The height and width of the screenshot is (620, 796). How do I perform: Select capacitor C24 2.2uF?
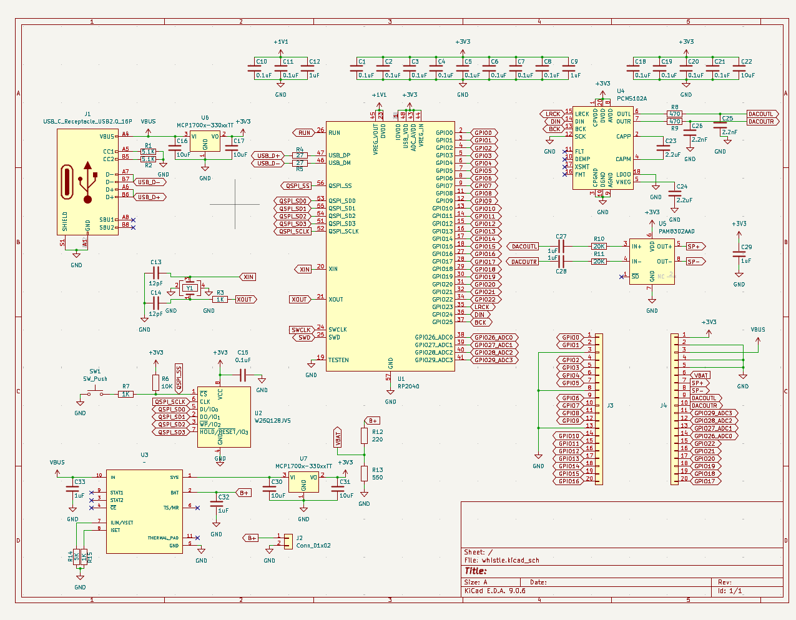coord(675,194)
